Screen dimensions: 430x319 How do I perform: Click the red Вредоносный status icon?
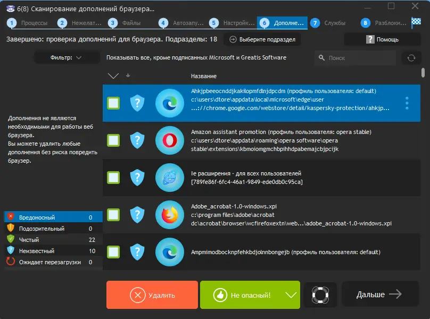11,216
